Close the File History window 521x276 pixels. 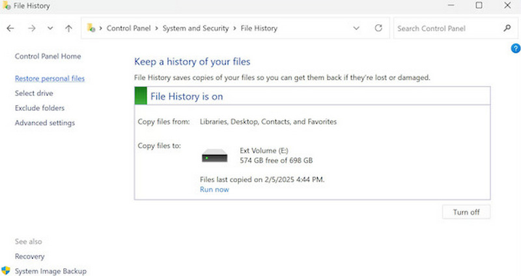coord(507,5)
